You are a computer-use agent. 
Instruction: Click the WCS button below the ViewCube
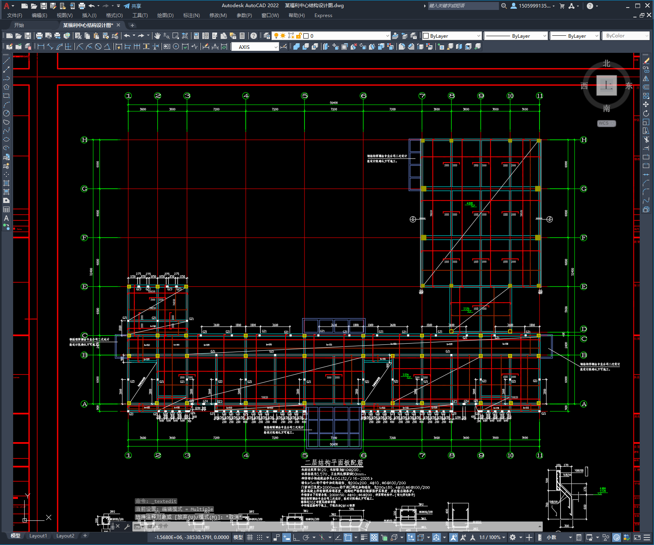[606, 123]
